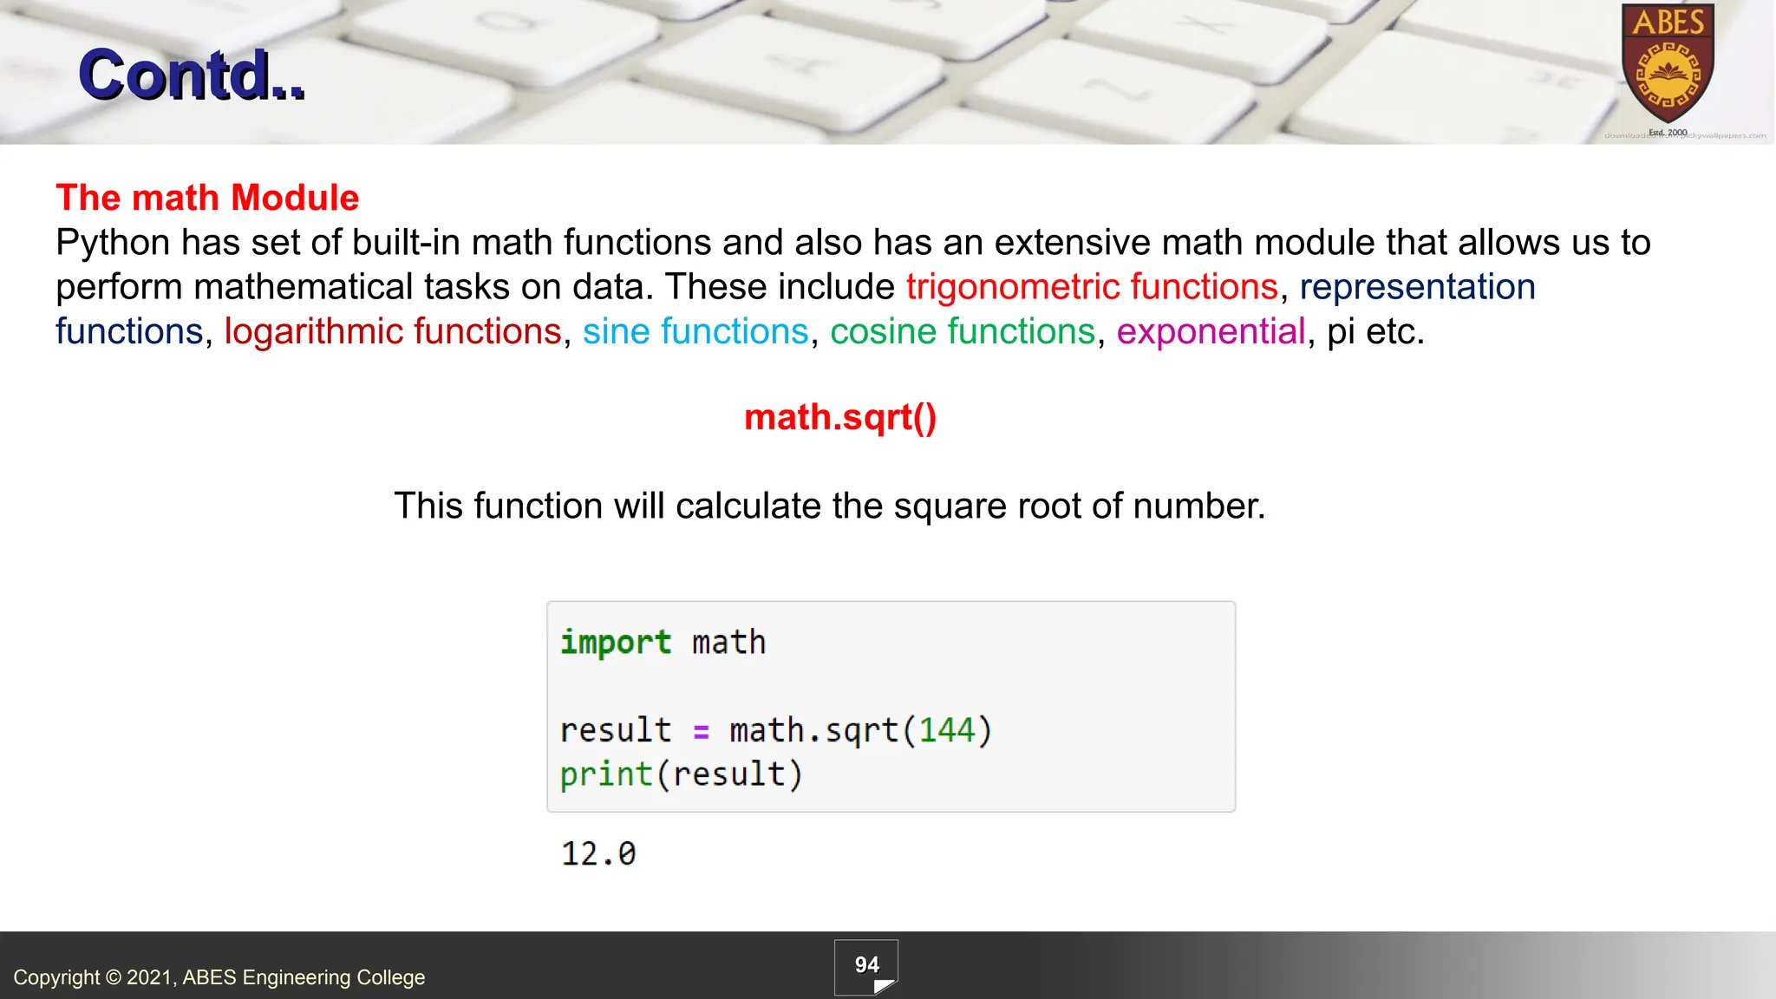Click the magenta 'exponential' word
This screenshot has width=1776, height=999.
coord(1211,331)
